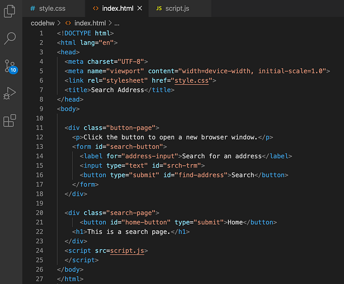Screen dimensions: 344x284
Task: Click line number 27 in the gutter
Action: 39,279
